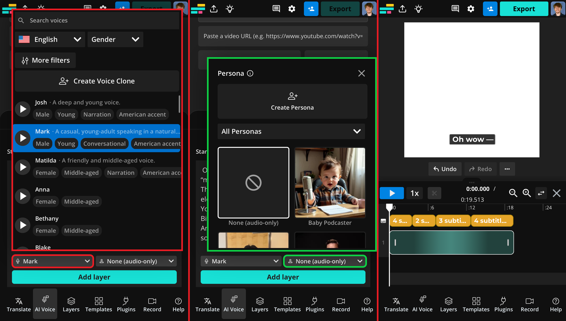Zoom in on the timeline

coord(527,193)
